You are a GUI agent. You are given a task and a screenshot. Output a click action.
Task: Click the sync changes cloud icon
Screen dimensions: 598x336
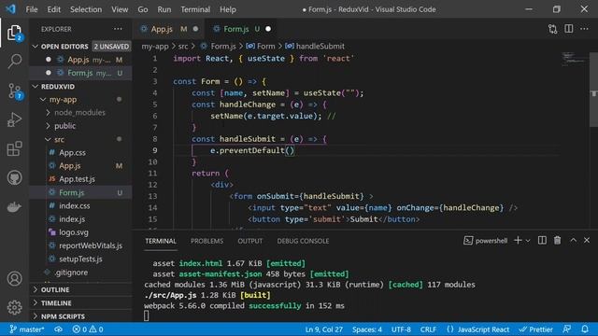pos(58,329)
